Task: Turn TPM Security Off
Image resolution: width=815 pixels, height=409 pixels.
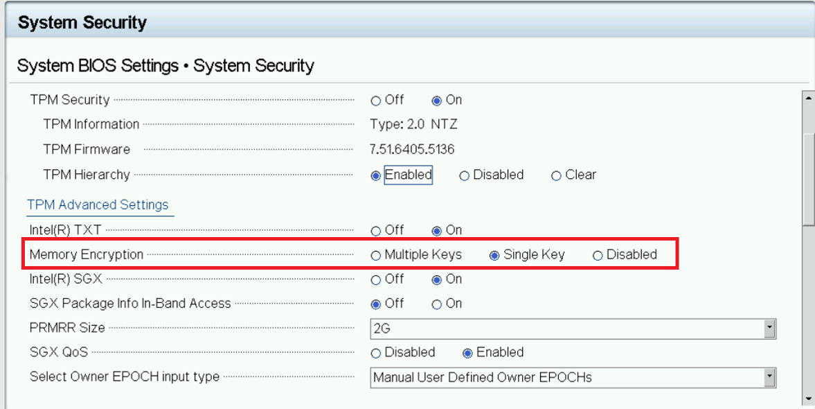Action: click(x=376, y=100)
